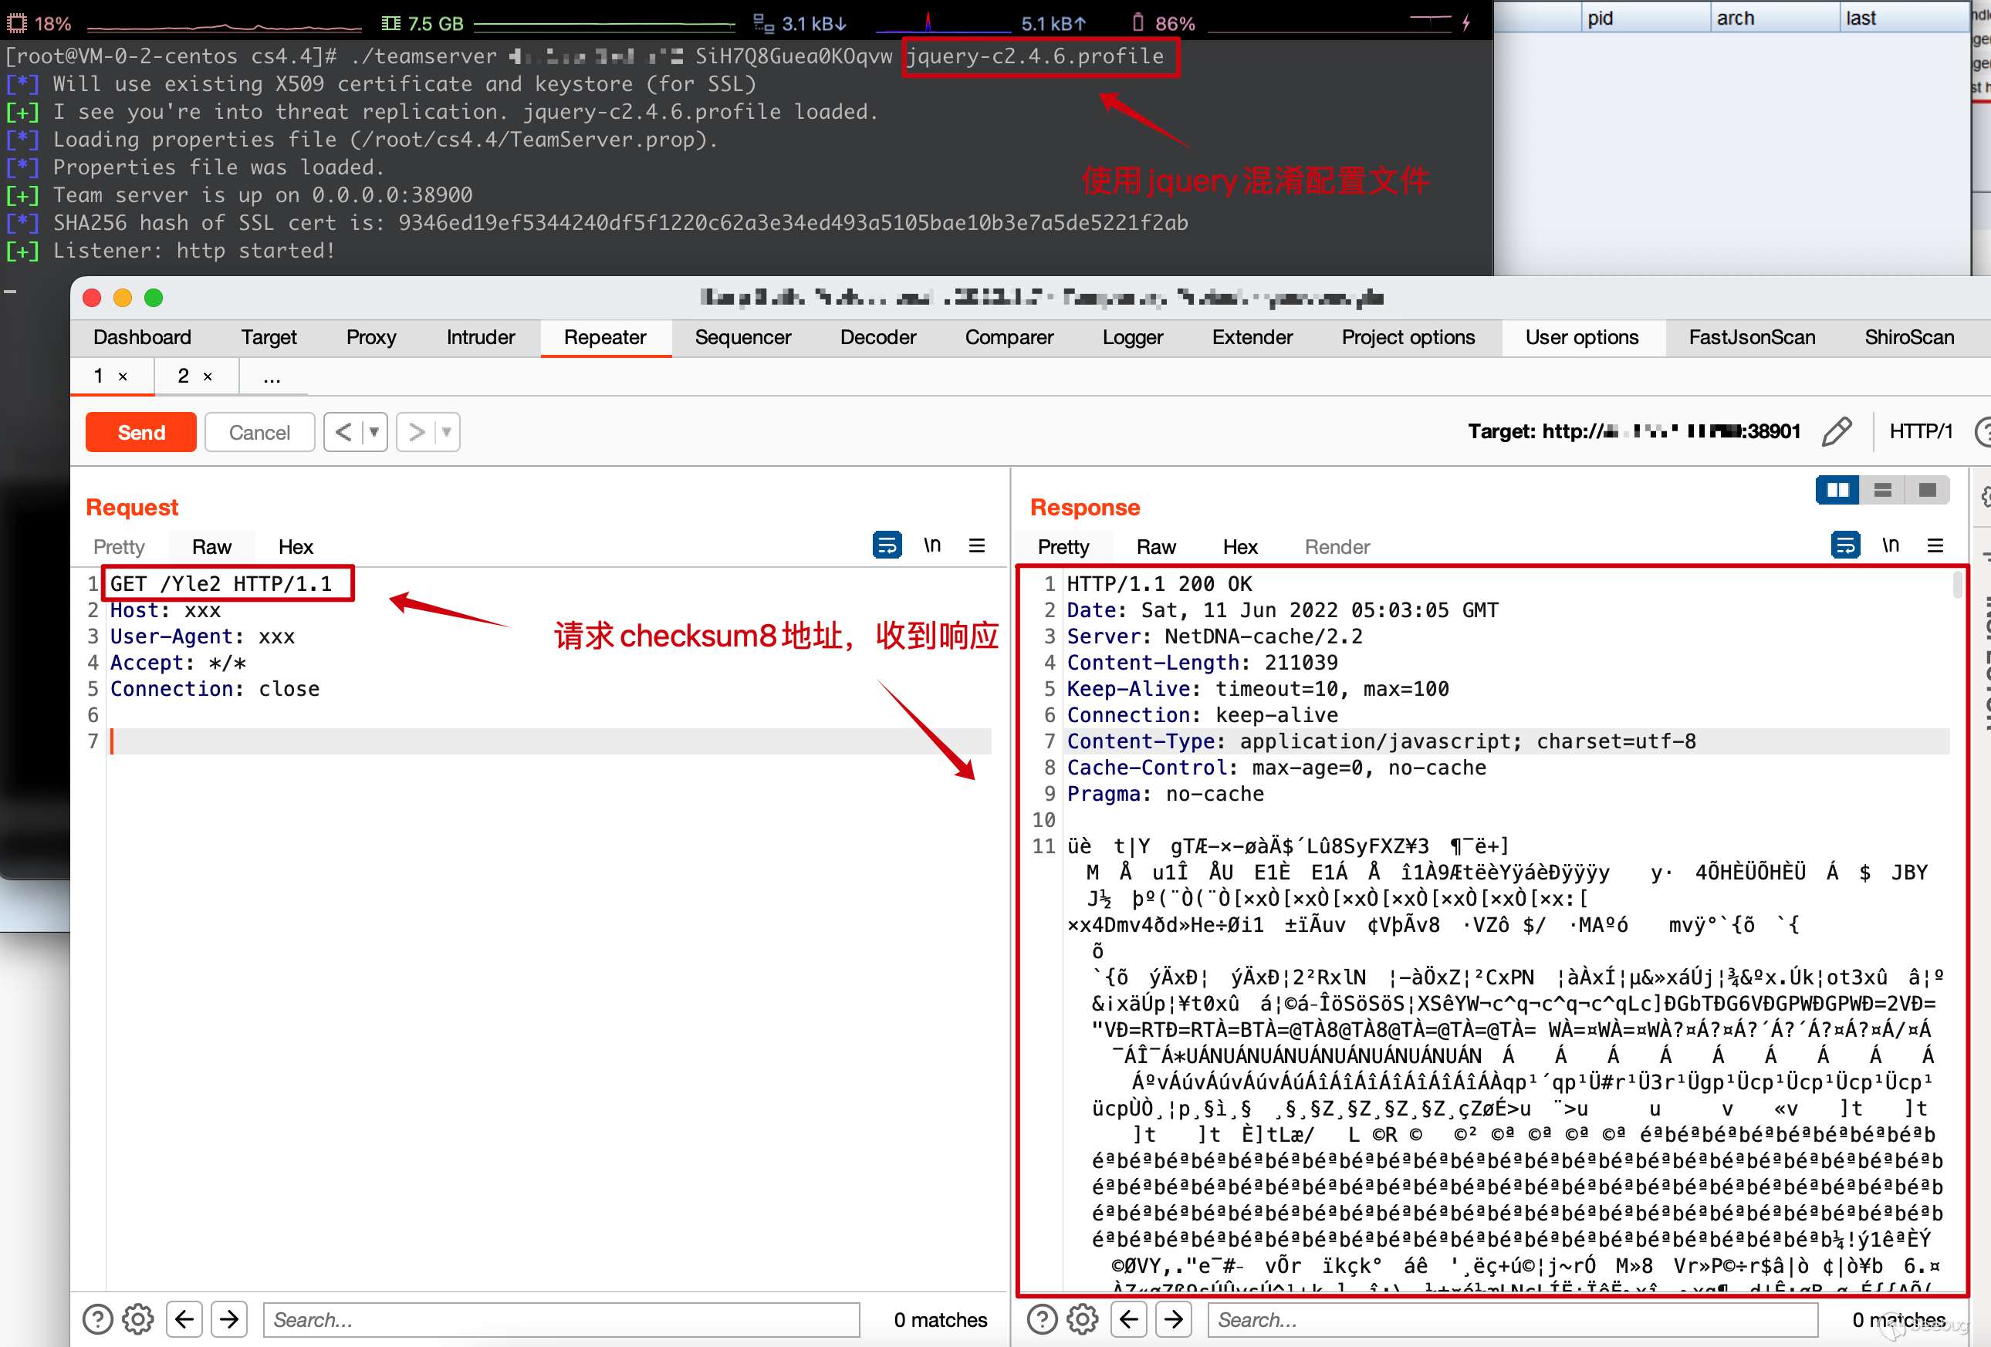
Task: Switch to side-by-side split layout view
Action: point(1837,490)
